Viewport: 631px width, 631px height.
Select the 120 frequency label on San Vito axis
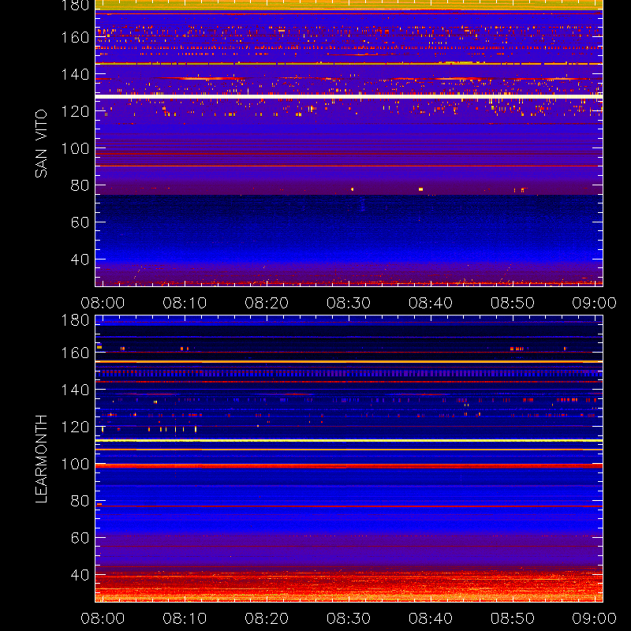tap(75, 111)
